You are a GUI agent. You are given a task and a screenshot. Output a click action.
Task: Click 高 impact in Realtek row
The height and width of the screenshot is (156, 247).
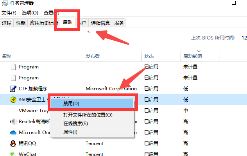[186, 122]
